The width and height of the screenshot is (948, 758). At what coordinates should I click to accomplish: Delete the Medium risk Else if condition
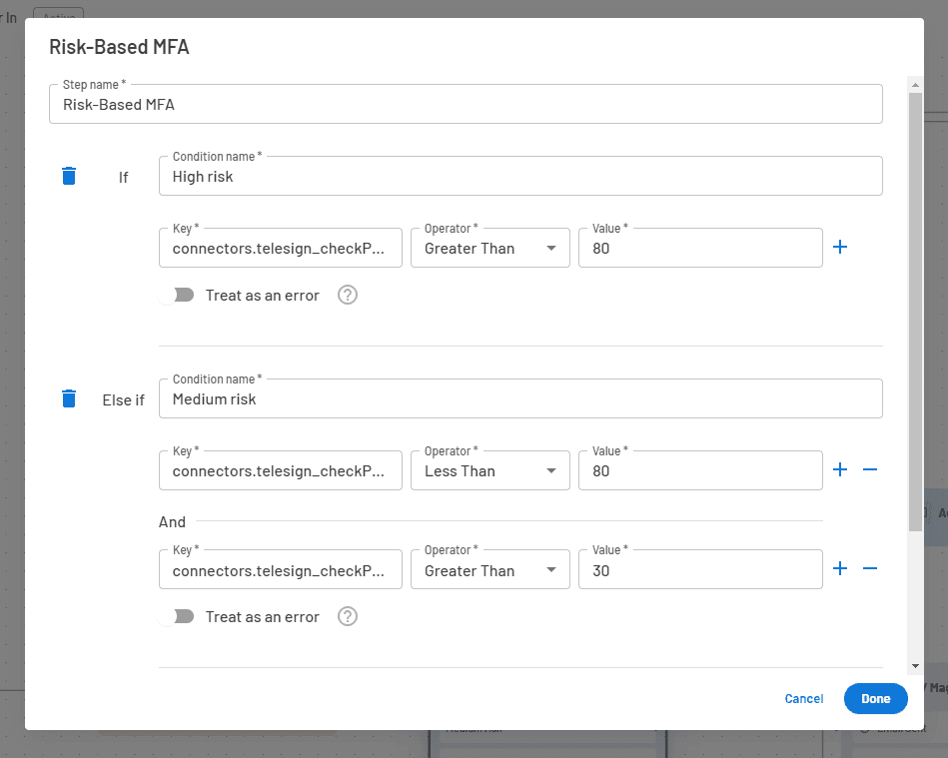click(68, 398)
